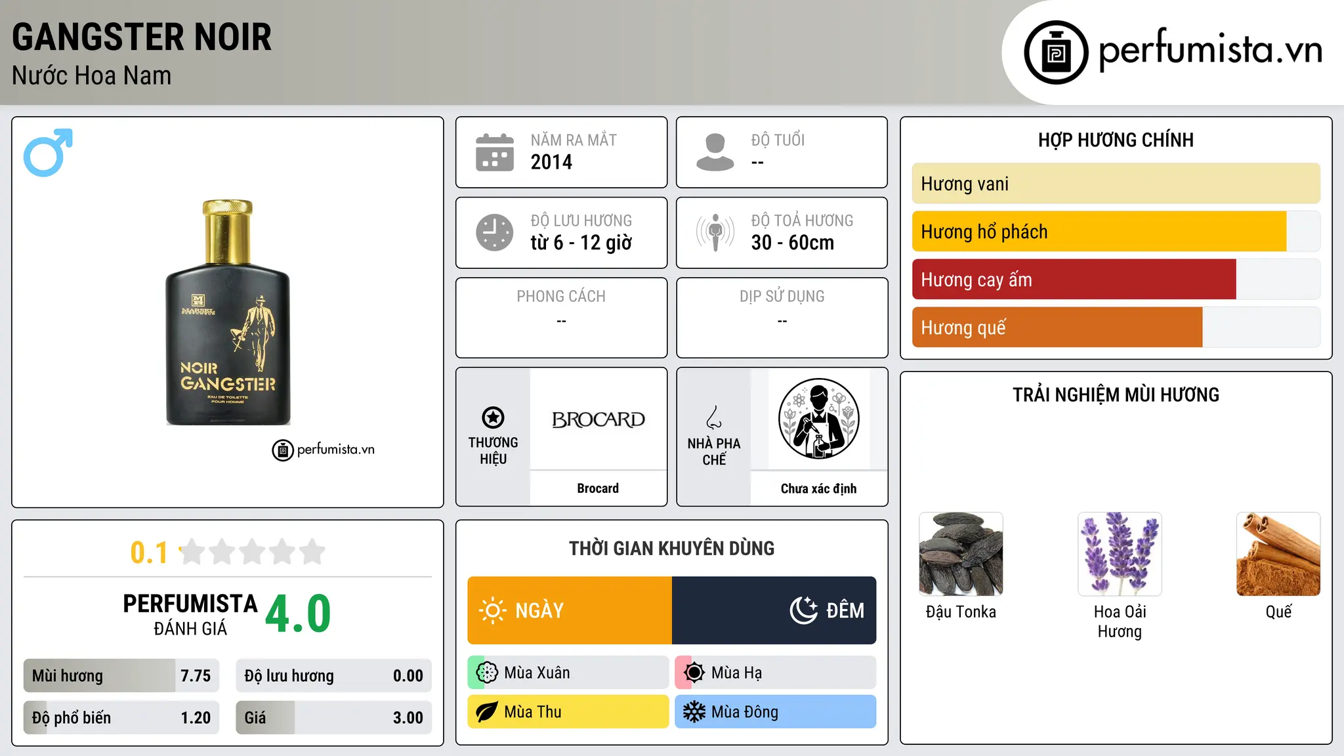Click the Độ lưu hương score bar
Image resolution: width=1344 pixels, height=756 pixels.
click(x=334, y=676)
